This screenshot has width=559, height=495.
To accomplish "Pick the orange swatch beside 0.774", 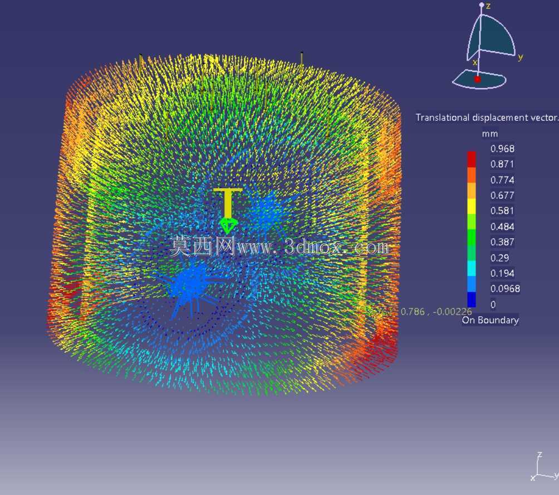I will point(471,175).
